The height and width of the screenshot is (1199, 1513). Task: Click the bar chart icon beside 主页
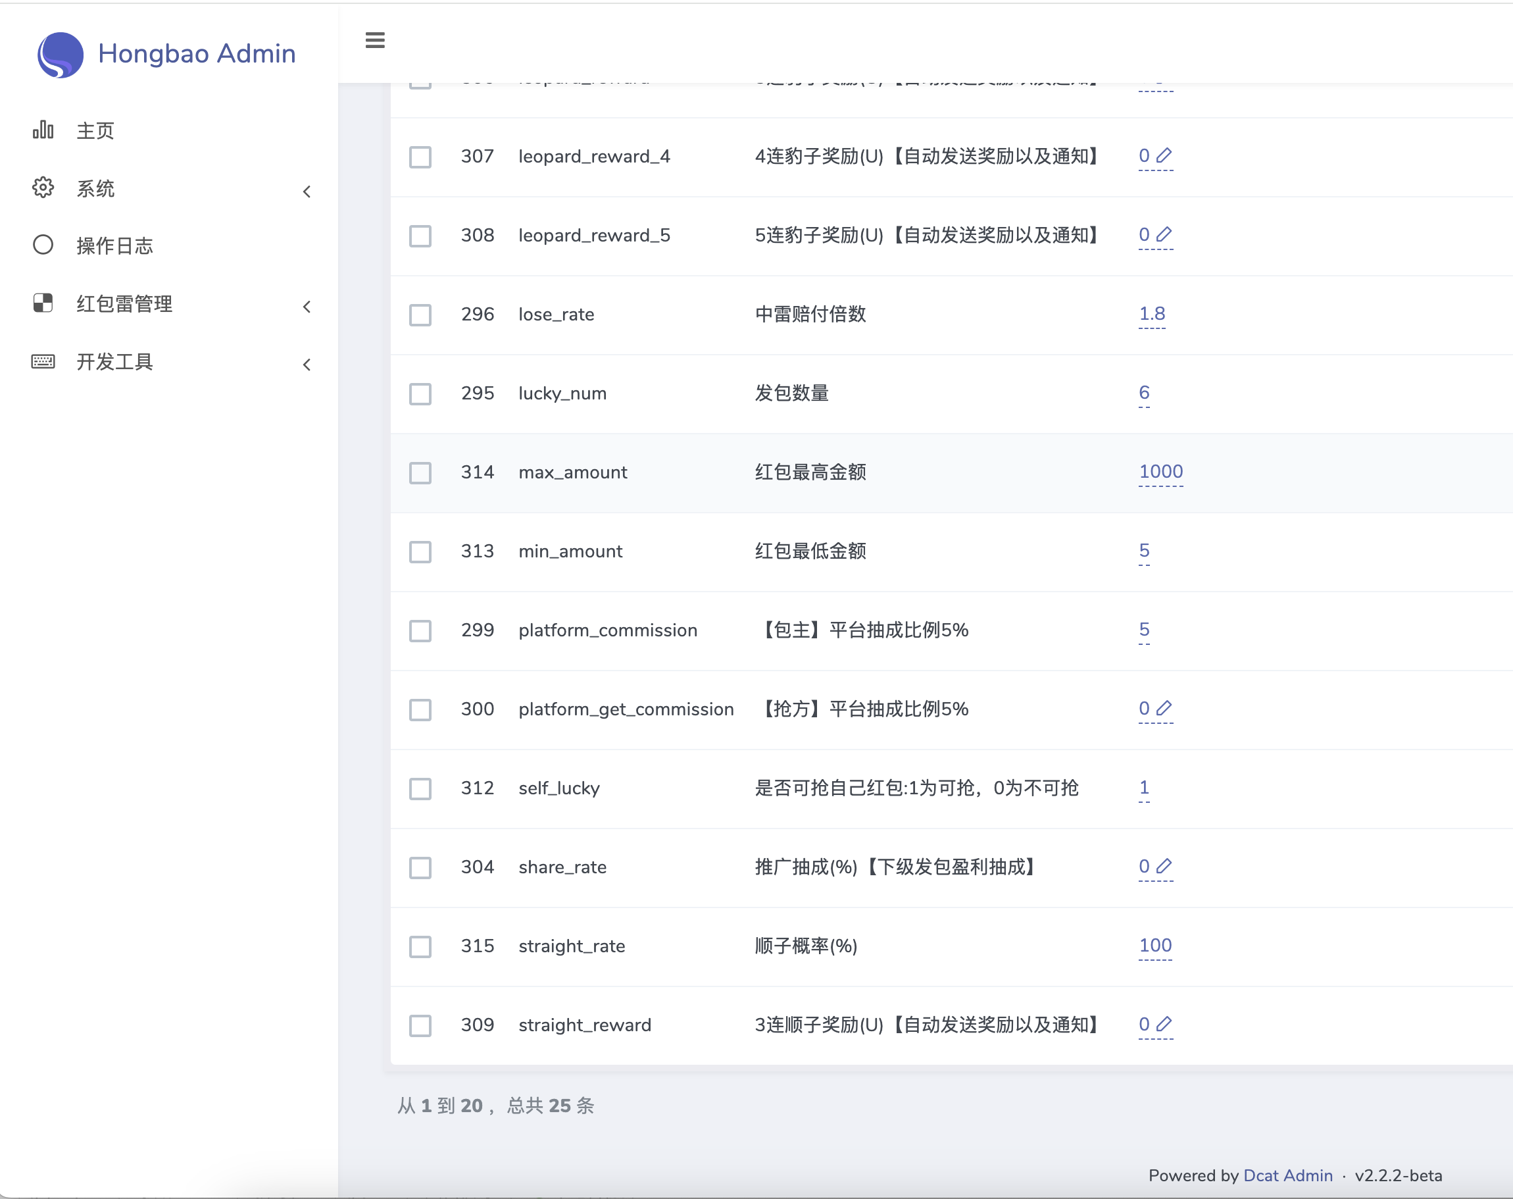coord(43,130)
